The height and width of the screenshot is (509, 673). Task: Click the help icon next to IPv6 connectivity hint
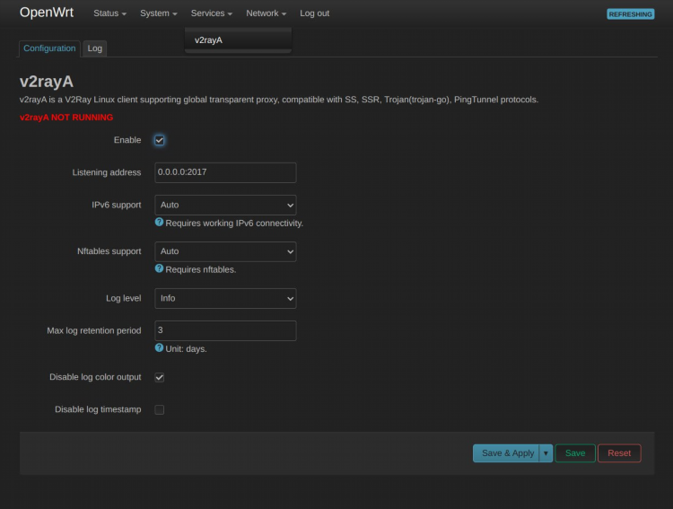coord(159,222)
